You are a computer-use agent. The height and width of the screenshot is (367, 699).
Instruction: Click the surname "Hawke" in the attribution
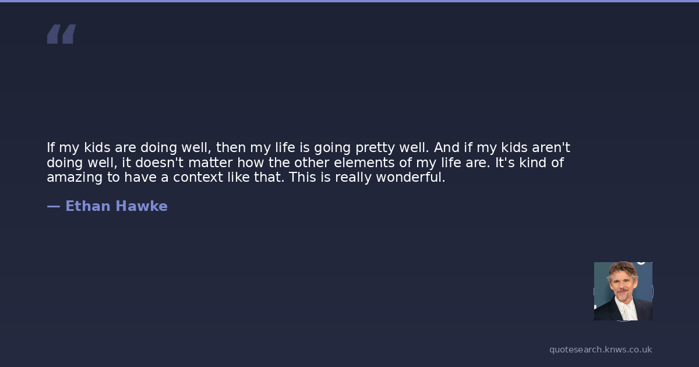(x=142, y=206)
